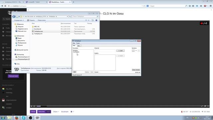Screen dimensions: 213x120
Task: Open the Explorer change view dropdown arrow
Action: pos(89,20)
